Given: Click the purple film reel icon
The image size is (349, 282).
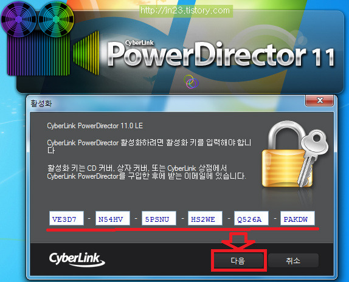Looking at the screenshot, I should (x=18, y=19).
